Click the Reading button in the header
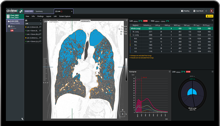This screenshot has width=220, height=126. point(185,11)
